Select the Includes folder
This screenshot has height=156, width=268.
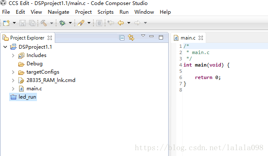[x=37, y=55]
